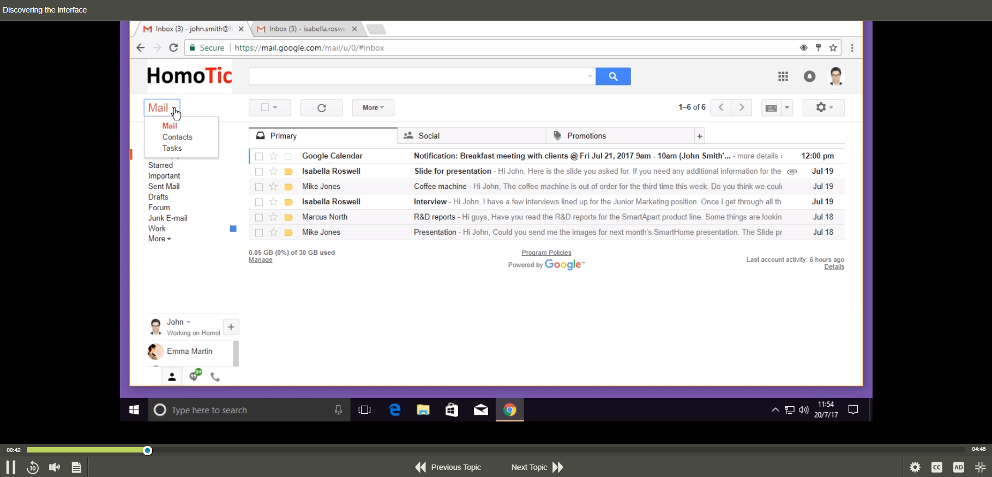The image size is (992, 477).
Task: Star the Google Calendar email
Action: [274, 156]
